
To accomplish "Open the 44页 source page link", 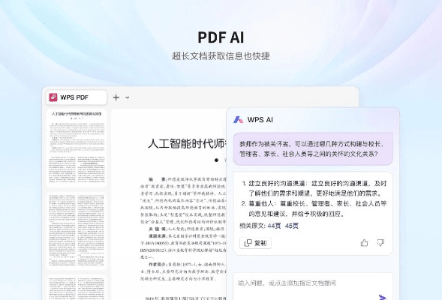I will (x=274, y=226).
